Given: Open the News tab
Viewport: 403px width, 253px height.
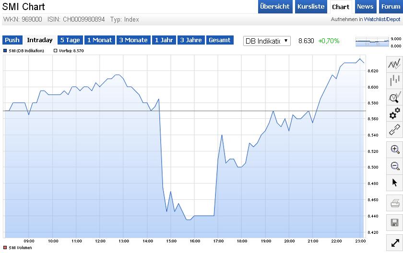Looking at the screenshot, I should click(x=365, y=7).
